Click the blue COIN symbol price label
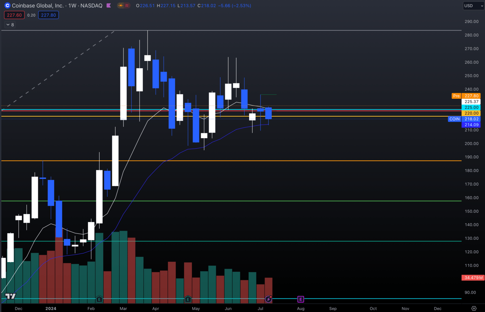This screenshot has height=312, width=485. [x=455, y=119]
